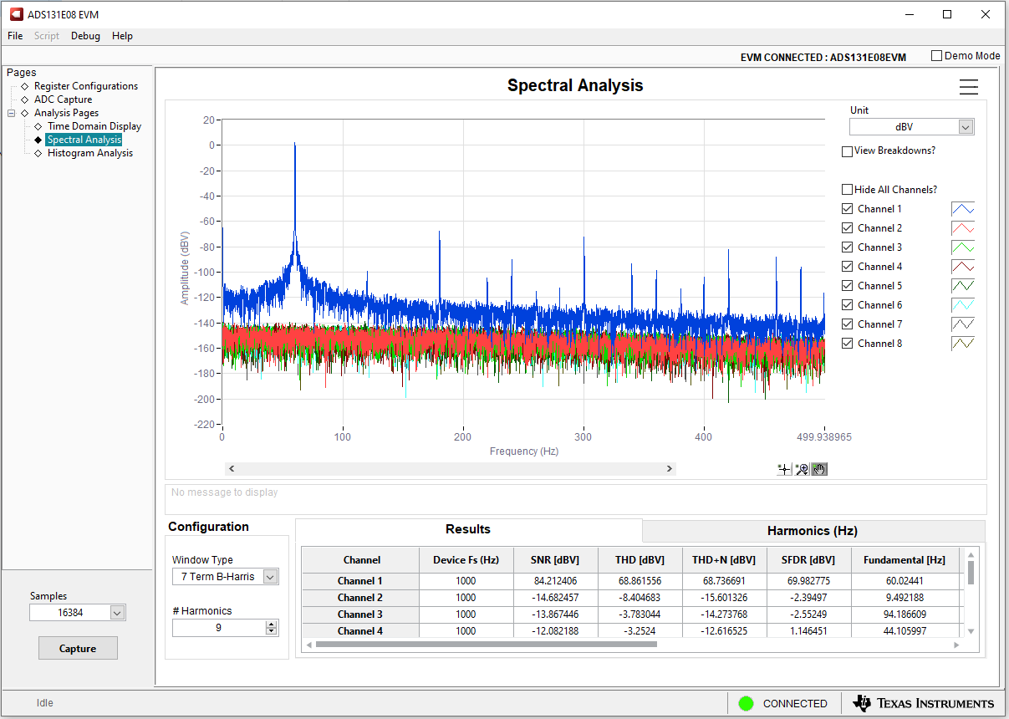Viewport: 1009px width, 719px height.
Task: Open the Debug menu
Action: pyautogui.click(x=85, y=36)
